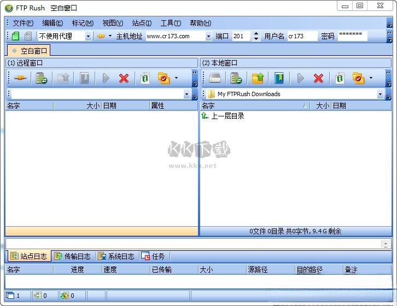Open the 帮助(H) menu

200,23
